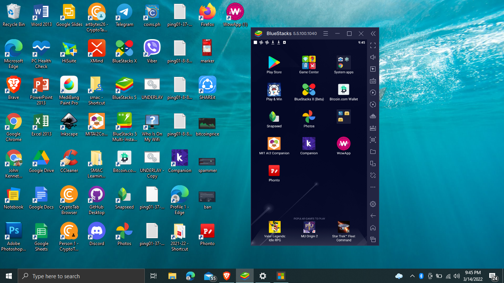Image resolution: width=504 pixels, height=283 pixels.
Task: Open File Explorer from the taskbar
Action: (x=172, y=276)
